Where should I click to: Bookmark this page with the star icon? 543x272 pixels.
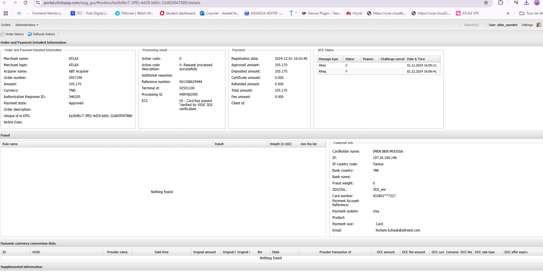tap(486, 3)
